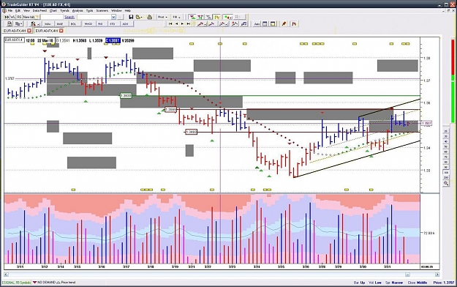Click the 1.3830 green price label
This screenshot has width=457, height=287.
tap(126, 95)
